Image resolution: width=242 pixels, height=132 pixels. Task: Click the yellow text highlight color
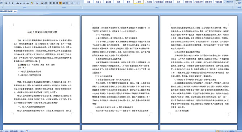point(32,3)
